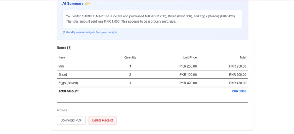The image size is (294, 134).
Task: Click Milk's quantity value 1
Action: (x=130, y=66)
